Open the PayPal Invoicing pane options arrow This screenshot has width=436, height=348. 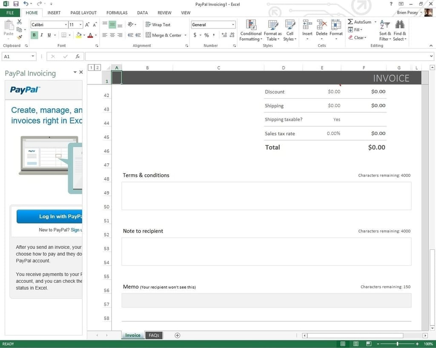(75, 72)
